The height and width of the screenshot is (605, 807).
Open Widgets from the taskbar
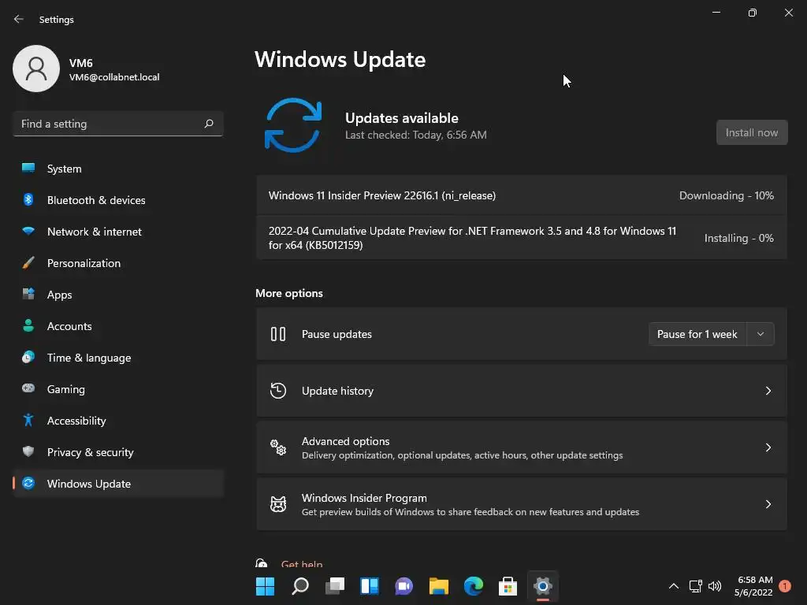point(370,586)
